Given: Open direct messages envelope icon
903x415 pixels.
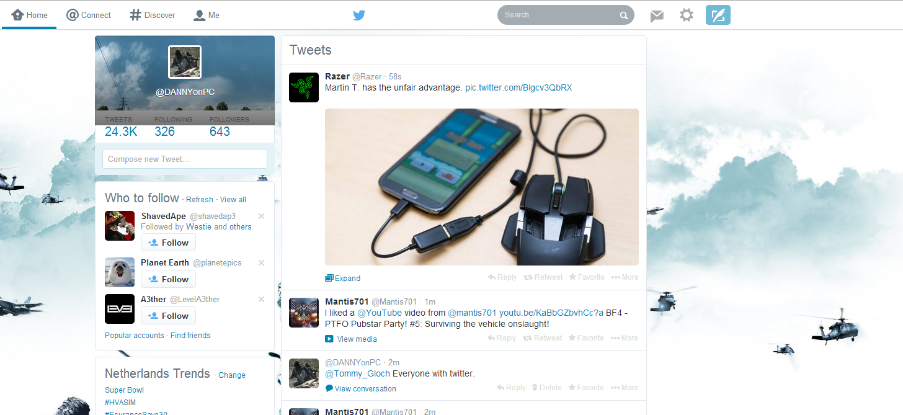Looking at the screenshot, I should (x=657, y=16).
